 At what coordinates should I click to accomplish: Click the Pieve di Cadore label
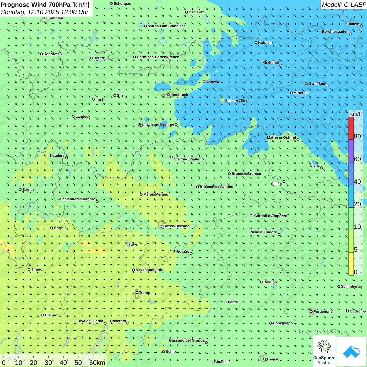click(263, 232)
